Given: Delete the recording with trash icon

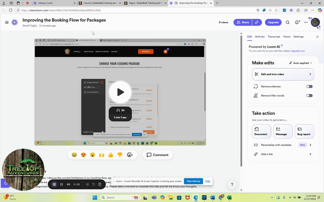Looking at the screenshot, I should [100, 184].
